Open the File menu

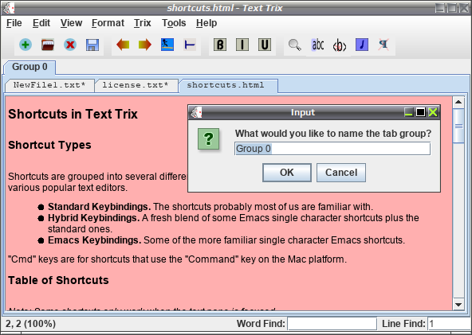click(14, 23)
